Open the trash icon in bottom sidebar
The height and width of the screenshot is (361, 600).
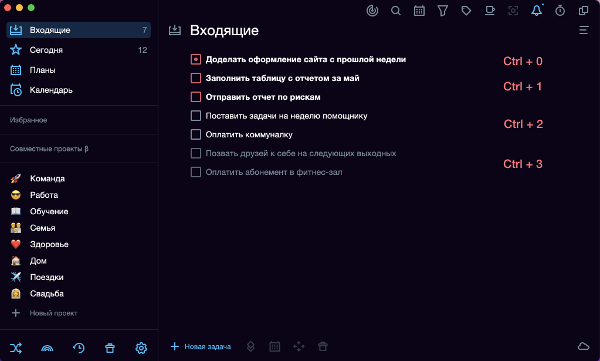110,348
